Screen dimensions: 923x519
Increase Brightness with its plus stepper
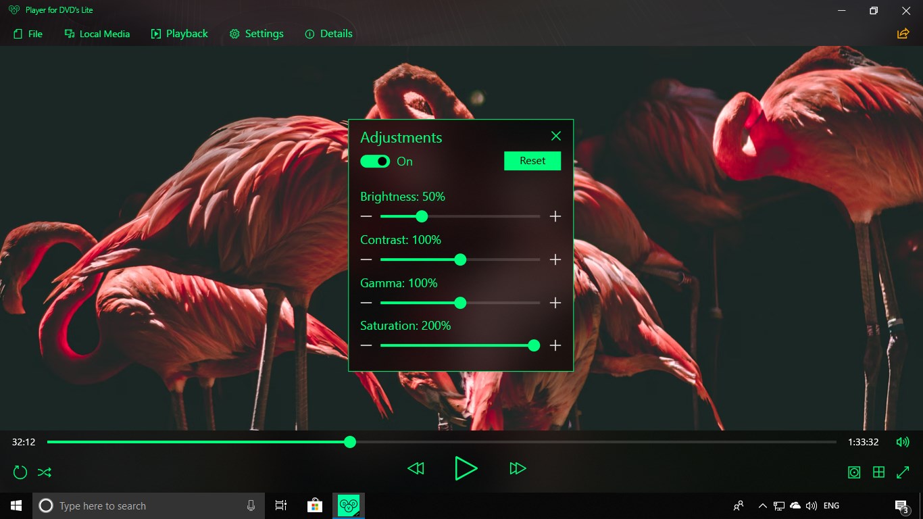pyautogui.click(x=555, y=216)
